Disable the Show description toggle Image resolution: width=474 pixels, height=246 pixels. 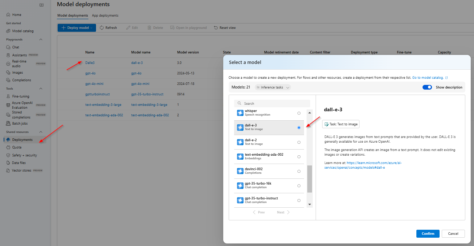[x=427, y=87]
